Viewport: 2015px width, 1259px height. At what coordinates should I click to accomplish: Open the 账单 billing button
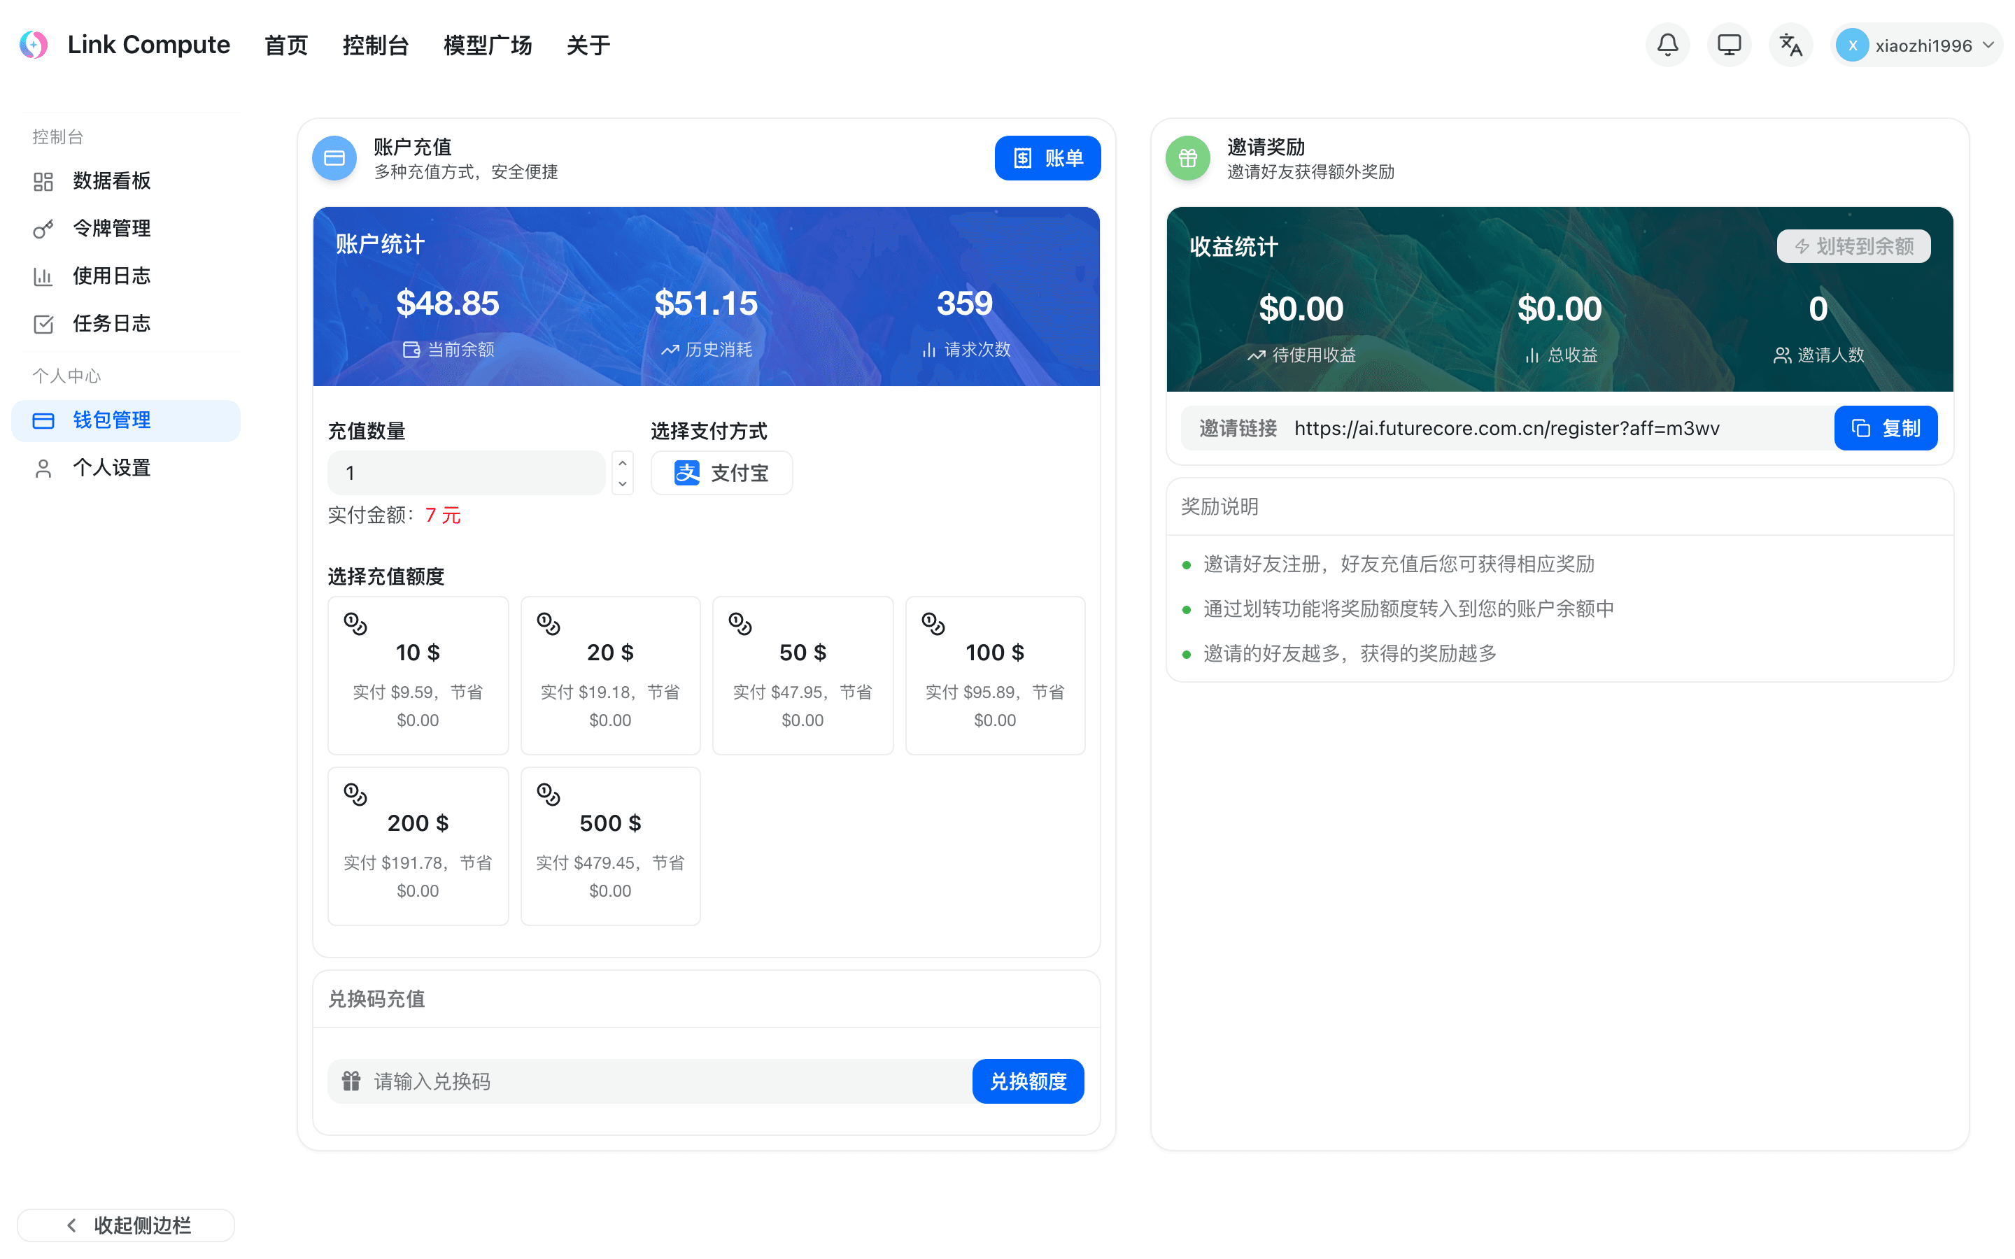(x=1047, y=158)
